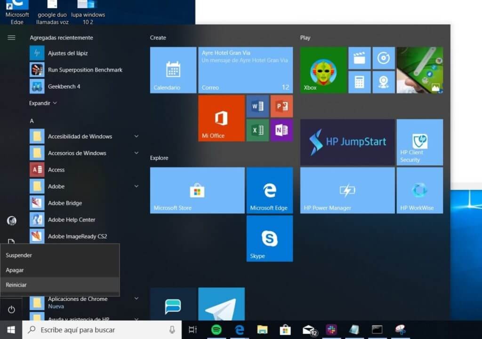Click the hamburger menu in Start
This screenshot has width=482, height=339.
pyautogui.click(x=11, y=38)
